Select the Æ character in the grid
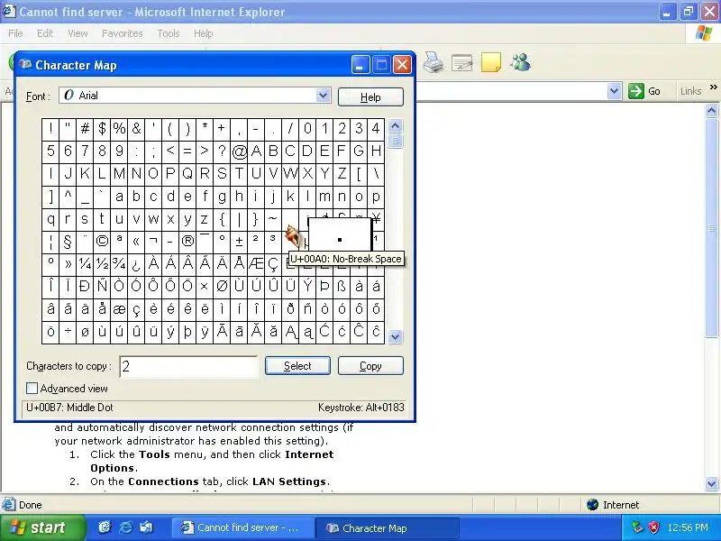The height and width of the screenshot is (541, 721). point(256,263)
